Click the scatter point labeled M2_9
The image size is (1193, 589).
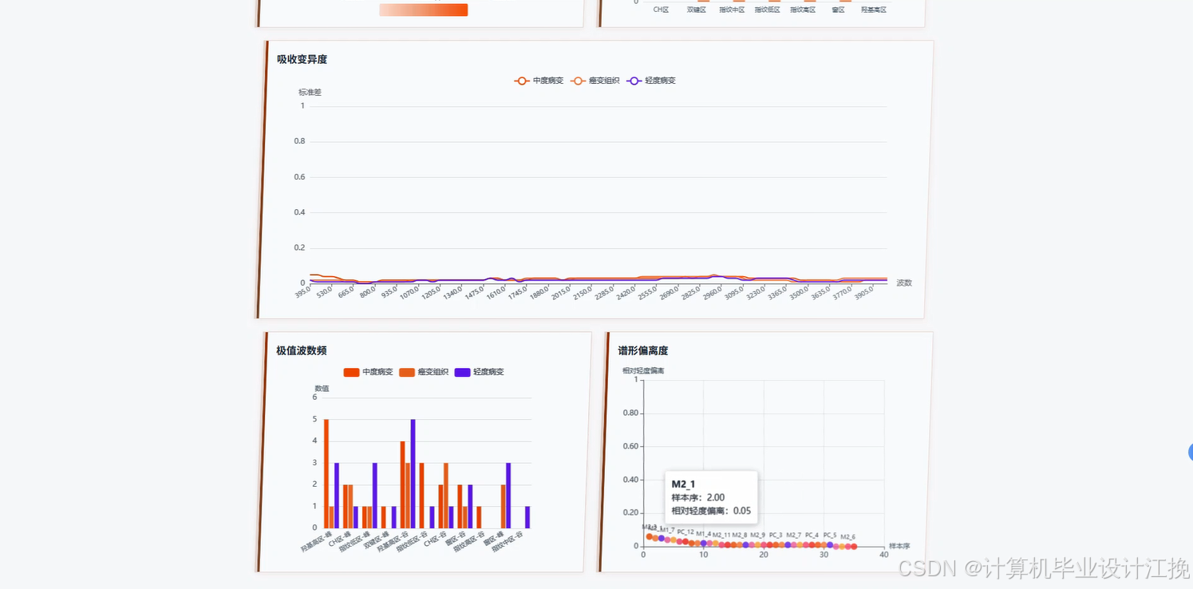coord(757,545)
